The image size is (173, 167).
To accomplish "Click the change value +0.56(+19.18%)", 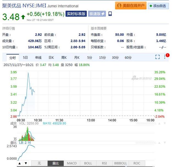I will pyautogui.click(x=46, y=14).
